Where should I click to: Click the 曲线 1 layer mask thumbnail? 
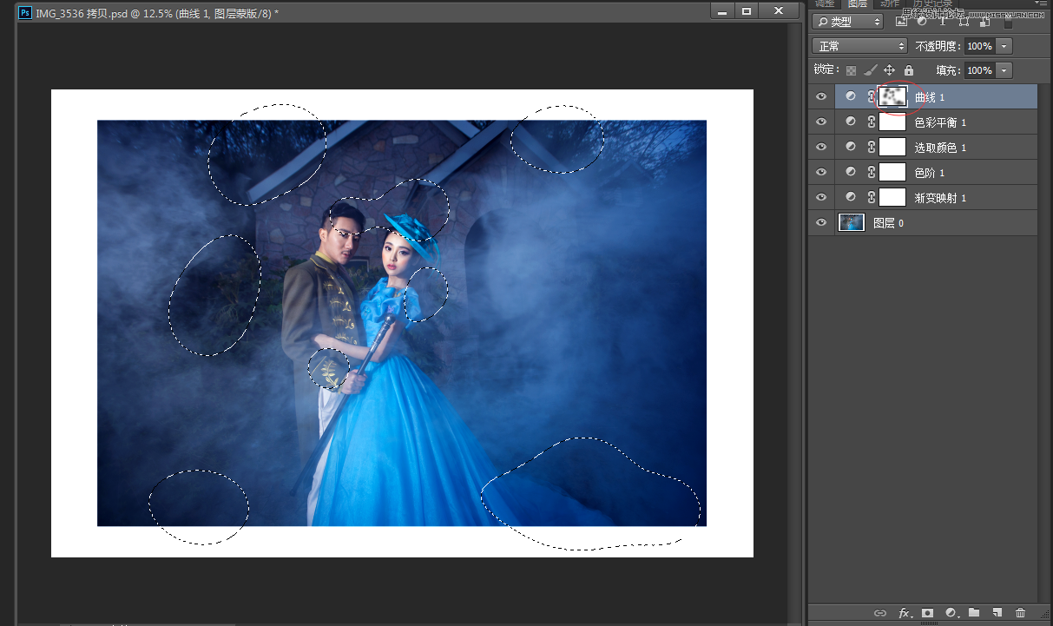(x=892, y=96)
